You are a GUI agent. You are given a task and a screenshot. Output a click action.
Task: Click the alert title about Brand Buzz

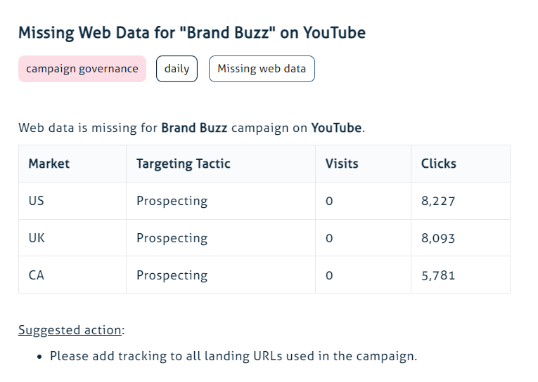191,33
